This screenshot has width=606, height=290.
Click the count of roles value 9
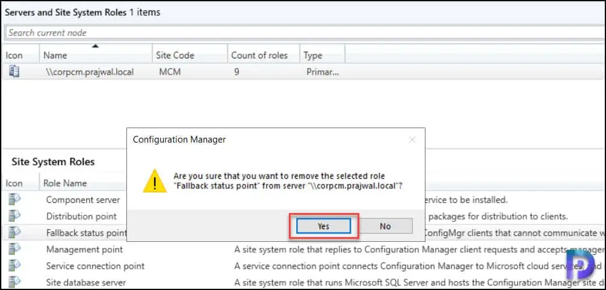[x=236, y=72]
